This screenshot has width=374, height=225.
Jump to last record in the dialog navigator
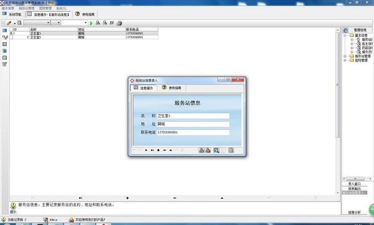point(152,150)
